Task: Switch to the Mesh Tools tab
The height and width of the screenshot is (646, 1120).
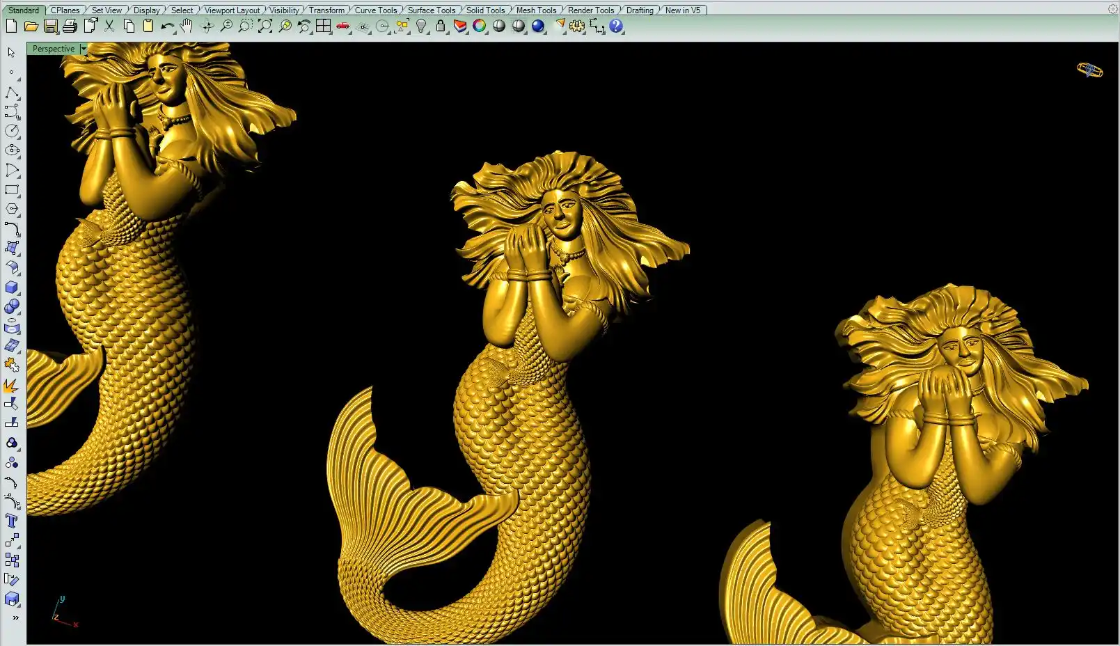Action: pyautogui.click(x=536, y=10)
